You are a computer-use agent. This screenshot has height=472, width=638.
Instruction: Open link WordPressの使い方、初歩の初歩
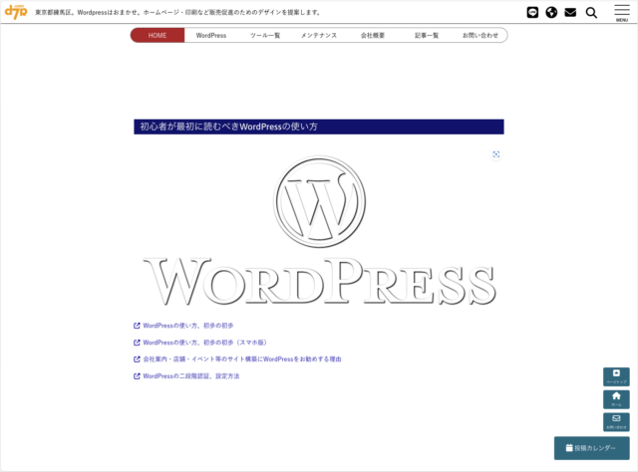tap(183, 326)
